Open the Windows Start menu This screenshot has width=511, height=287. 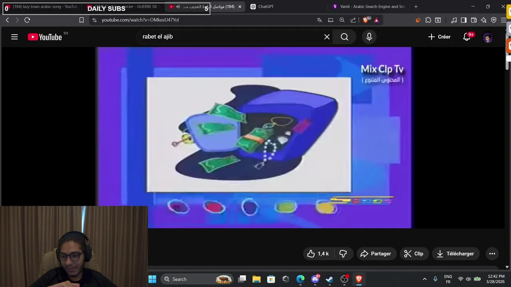pyautogui.click(x=153, y=279)
